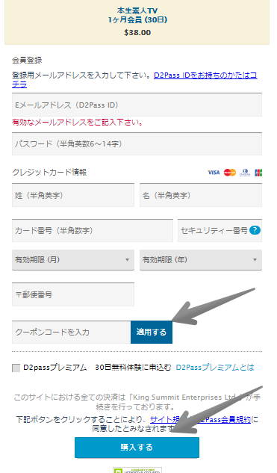Focus the email address D2Pass ID field
Viewport: 277px width, 473px height.
click(x=137, y=105)
